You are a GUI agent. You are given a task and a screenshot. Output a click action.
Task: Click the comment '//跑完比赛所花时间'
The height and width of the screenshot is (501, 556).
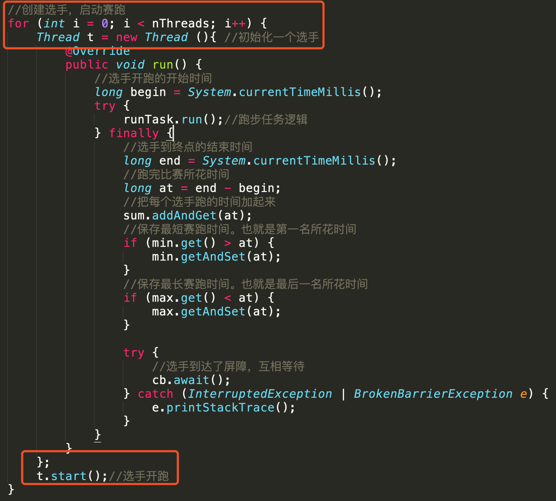coord(176,174)
